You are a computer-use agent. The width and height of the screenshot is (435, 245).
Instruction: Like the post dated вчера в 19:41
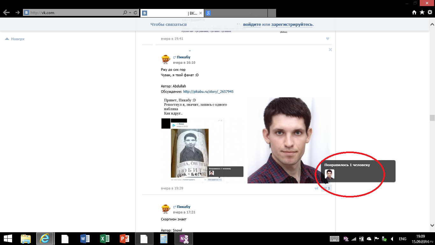[327, 39]
